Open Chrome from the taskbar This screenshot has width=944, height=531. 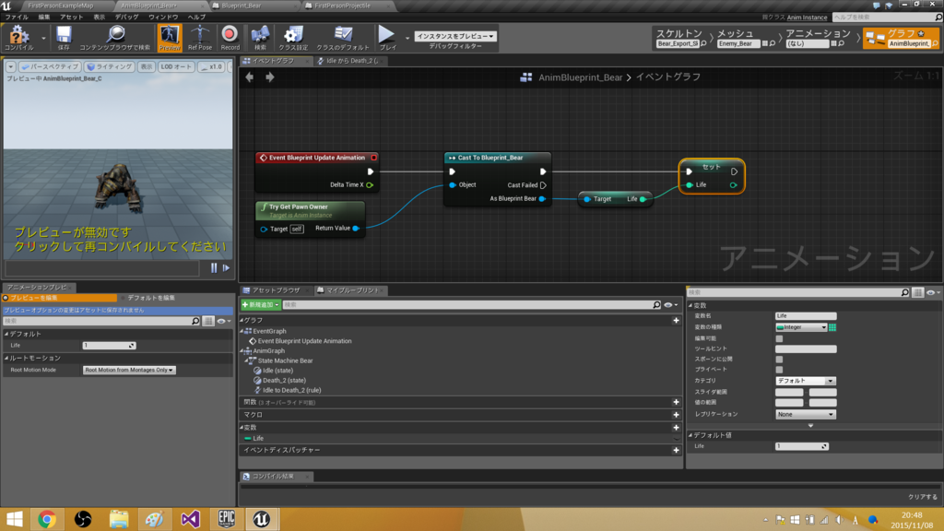pyautogui.click(x=47, y=519)
